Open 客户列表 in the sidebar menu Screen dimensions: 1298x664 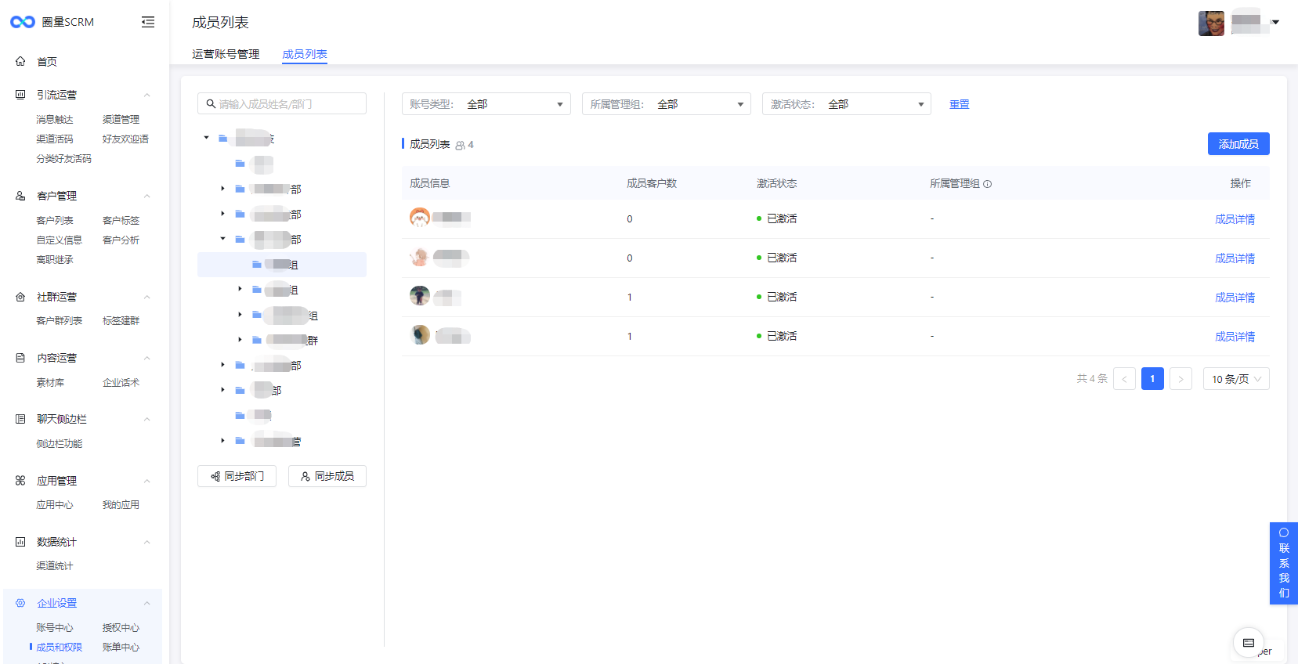(x=55, y=221)
